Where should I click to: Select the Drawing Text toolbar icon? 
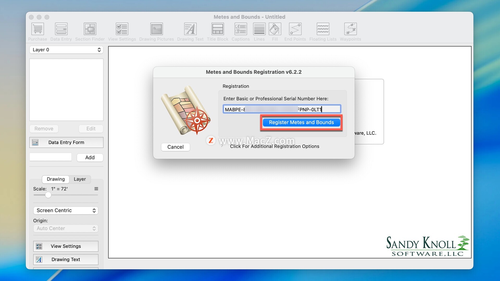tap(190, 29)
